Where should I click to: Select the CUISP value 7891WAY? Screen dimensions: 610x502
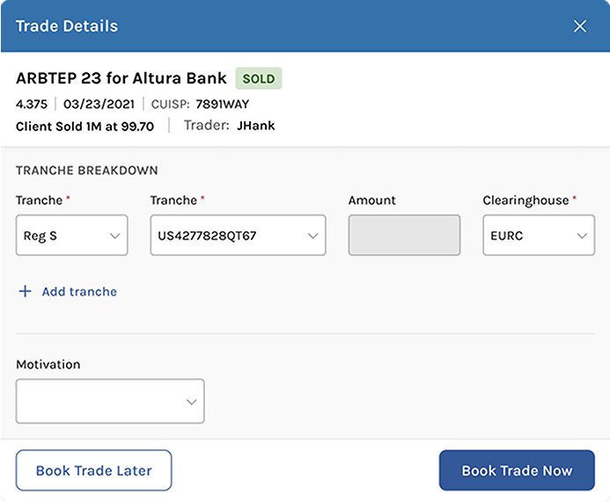coord(222,104)
